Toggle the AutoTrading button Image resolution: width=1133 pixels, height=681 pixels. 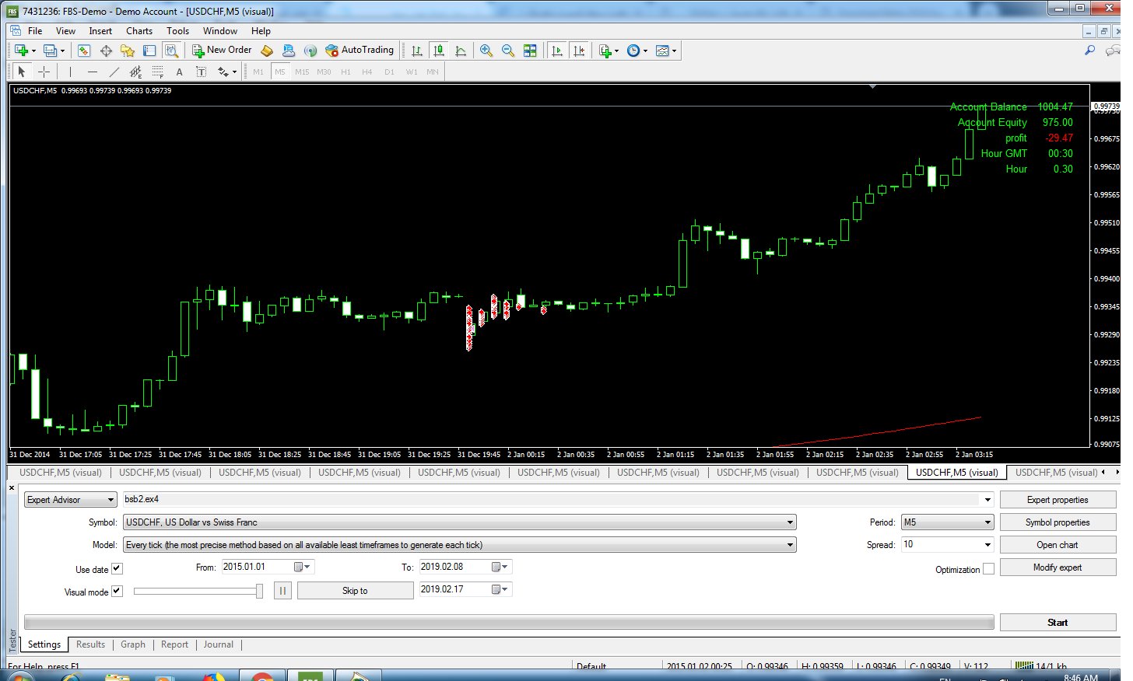360,51
